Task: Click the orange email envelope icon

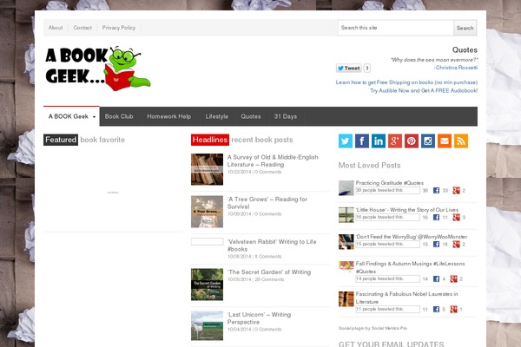Action: pos(445,141)
